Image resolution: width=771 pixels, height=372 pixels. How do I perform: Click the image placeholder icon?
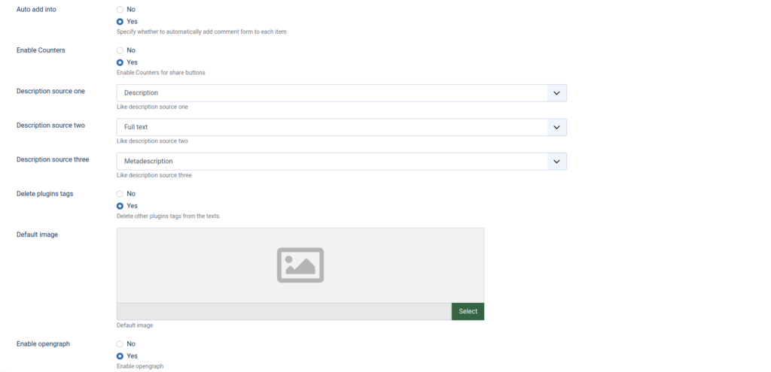click(x=300, y=265)
